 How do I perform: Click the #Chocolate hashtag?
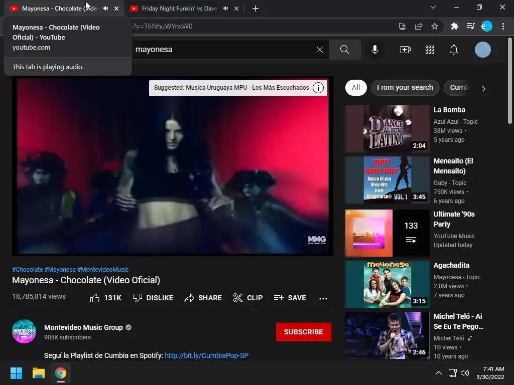28,270
